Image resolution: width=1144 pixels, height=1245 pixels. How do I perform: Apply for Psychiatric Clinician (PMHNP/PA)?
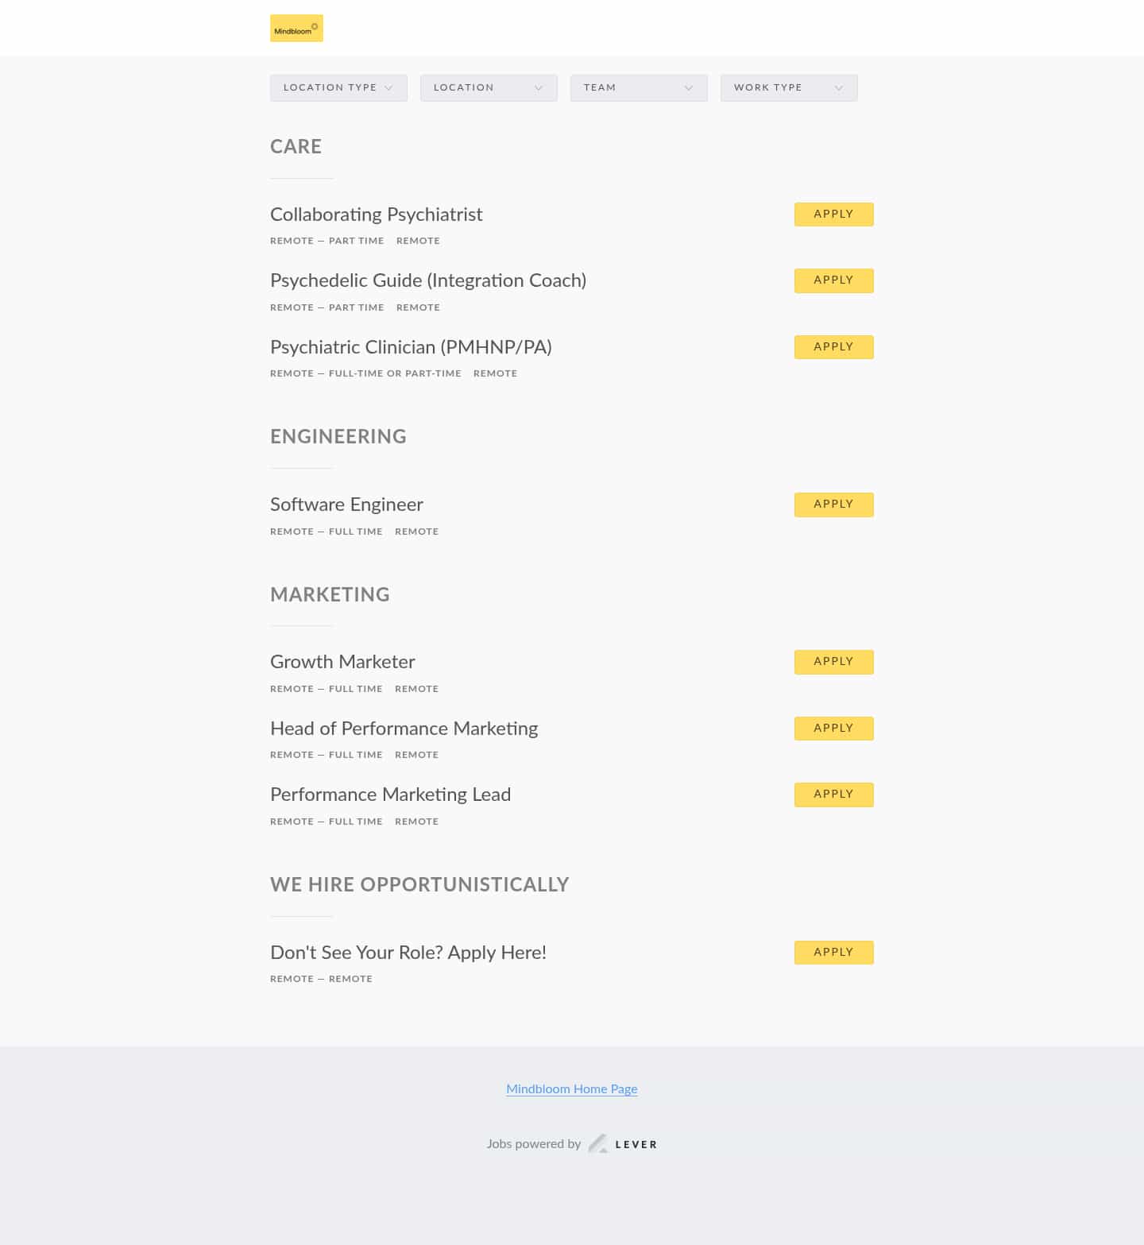[x=833, y=346]
